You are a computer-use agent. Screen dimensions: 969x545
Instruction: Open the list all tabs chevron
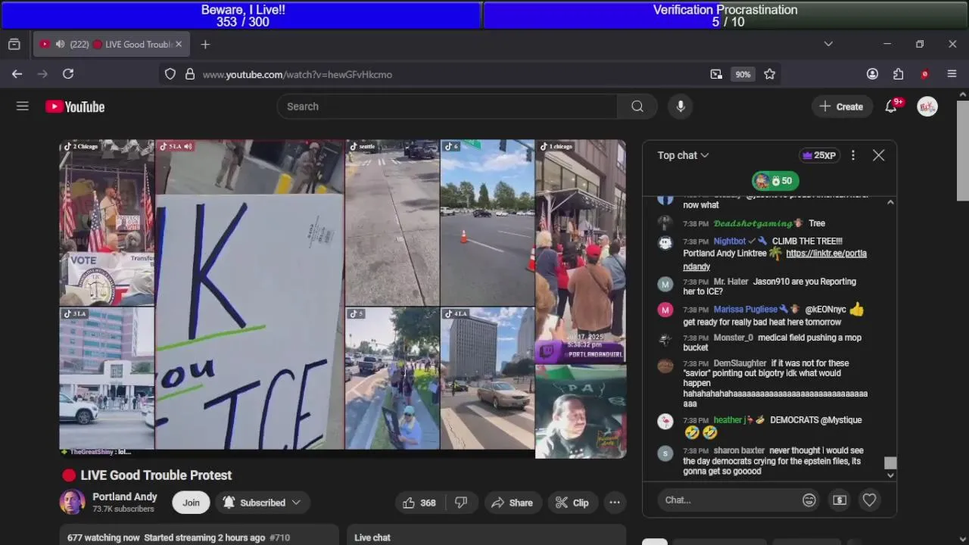pyautogui.click(x=828, y=44)
